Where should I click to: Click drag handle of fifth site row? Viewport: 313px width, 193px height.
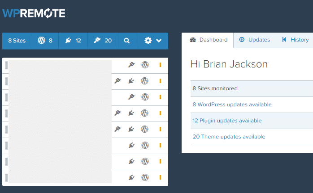[x=6, y=130]
